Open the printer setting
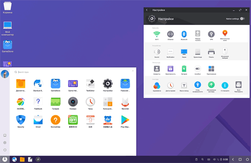This screenshot has height=163, width=251. click(211, 53)
